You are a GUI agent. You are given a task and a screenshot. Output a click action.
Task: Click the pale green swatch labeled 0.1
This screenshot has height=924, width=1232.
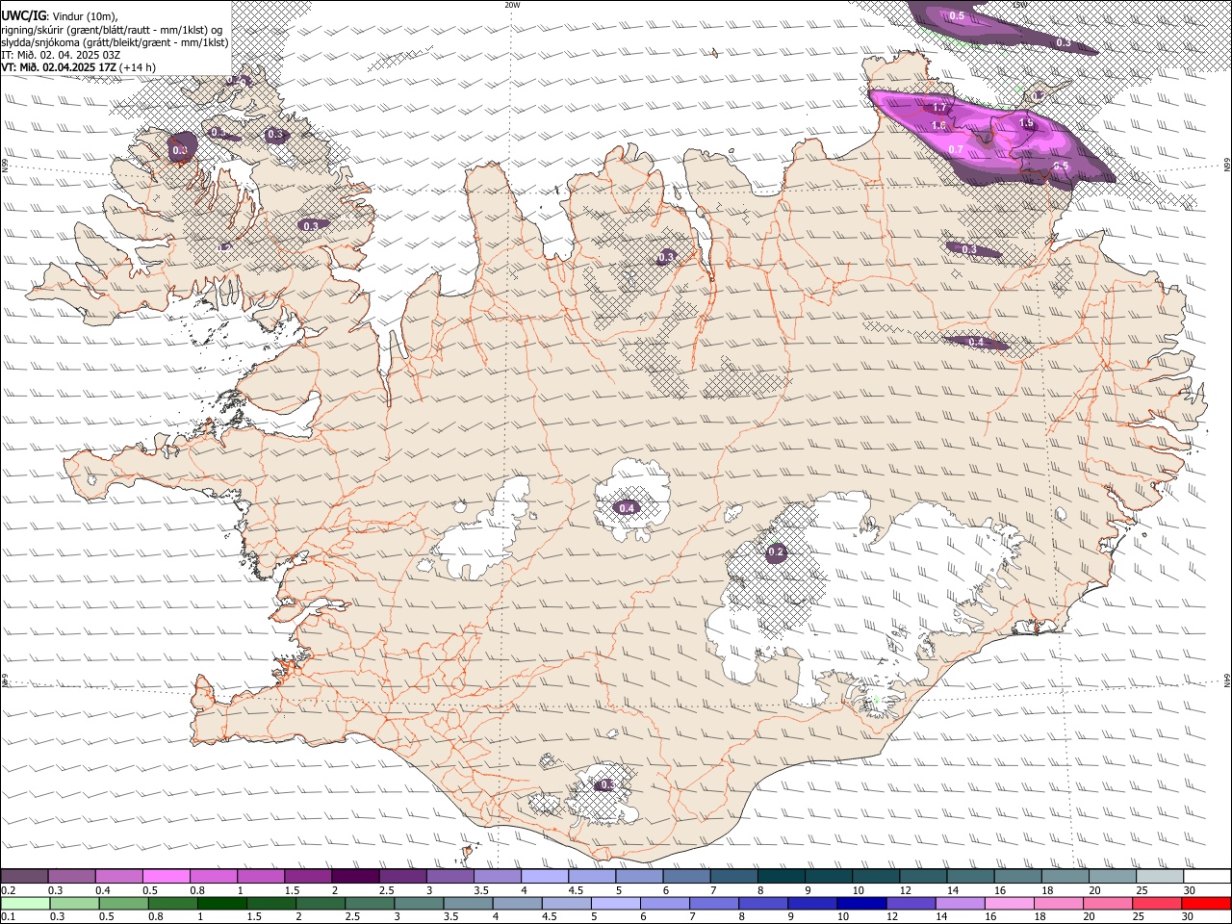point(25,903)
